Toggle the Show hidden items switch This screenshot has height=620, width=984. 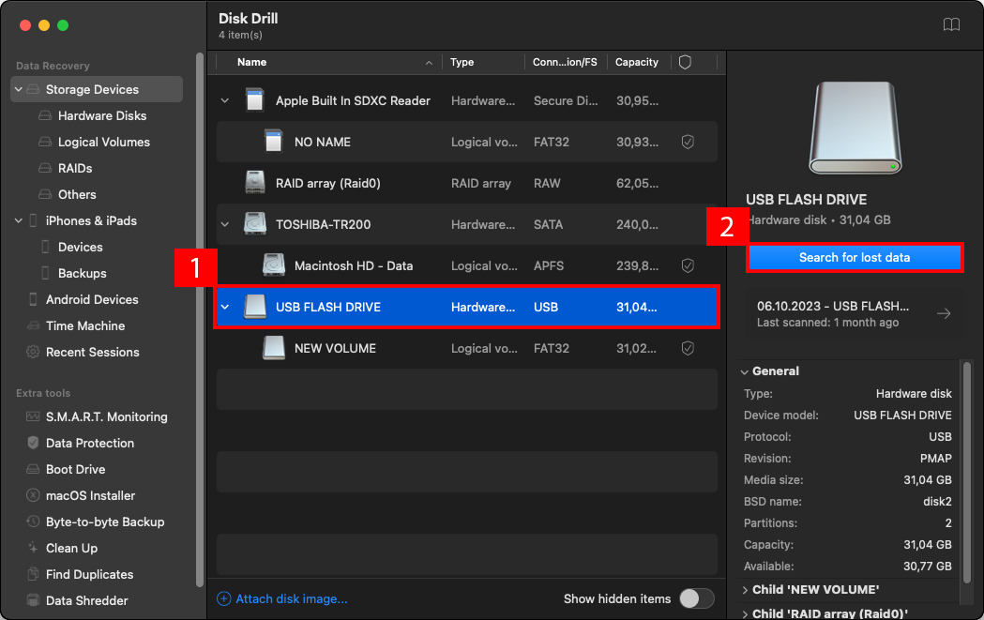point(697,598)
